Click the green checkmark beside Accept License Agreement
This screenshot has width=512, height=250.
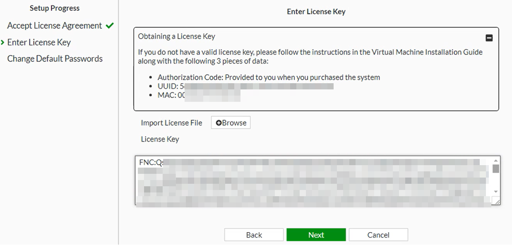tap(110, 26)
